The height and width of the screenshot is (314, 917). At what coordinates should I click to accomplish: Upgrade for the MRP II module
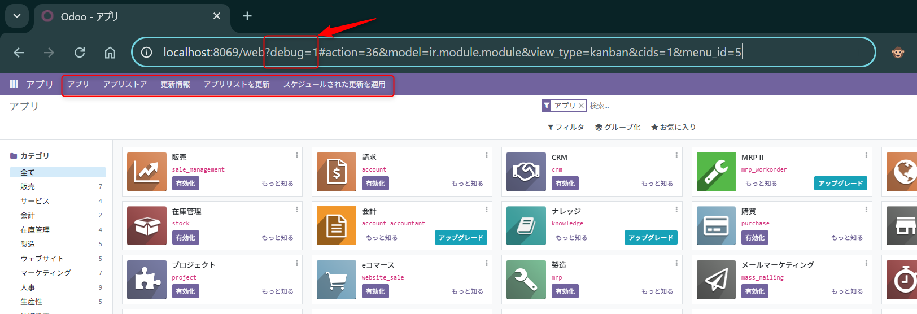tap(840, 184)
